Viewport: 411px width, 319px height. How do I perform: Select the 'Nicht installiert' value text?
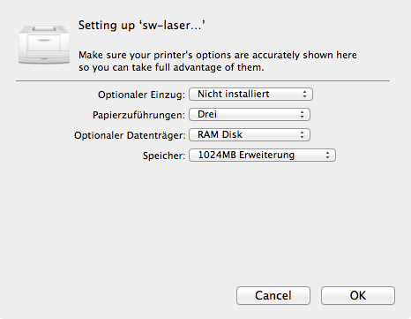point(234,94)
